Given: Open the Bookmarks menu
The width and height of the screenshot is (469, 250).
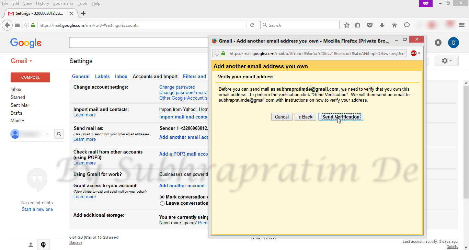Looking at the screenshot, I should tap(63, 3).
